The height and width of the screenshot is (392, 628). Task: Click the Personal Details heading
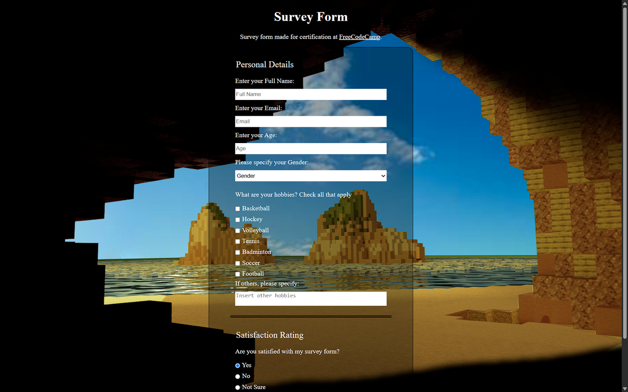tap(264, 65)
